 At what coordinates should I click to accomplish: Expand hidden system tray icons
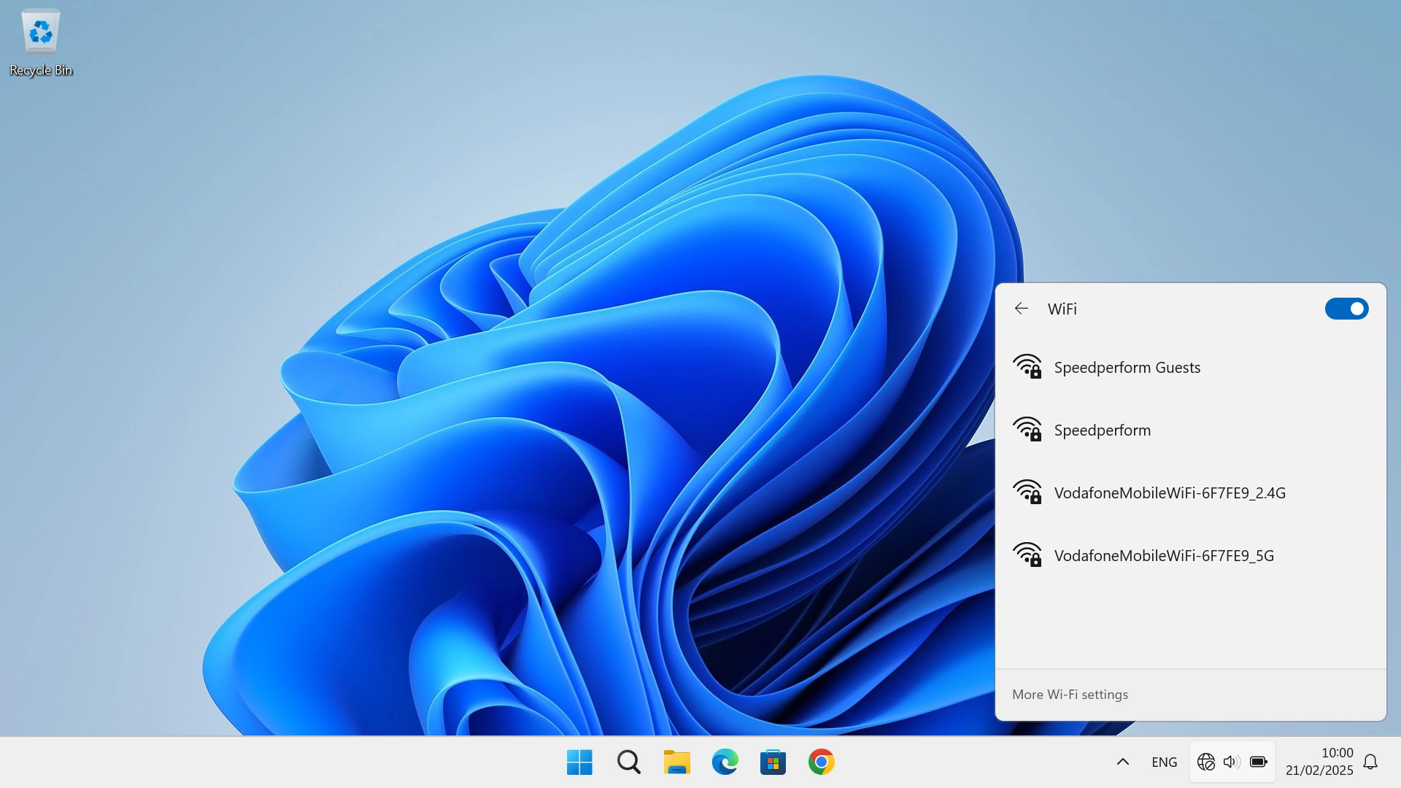[x=1123, y=761]
